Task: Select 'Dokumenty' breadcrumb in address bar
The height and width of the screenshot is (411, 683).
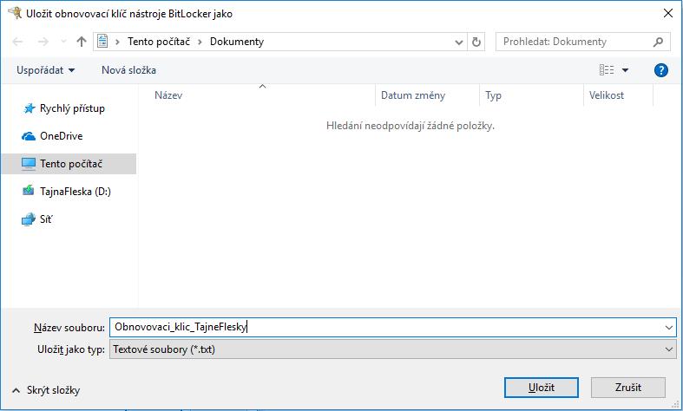Action: 237,42
